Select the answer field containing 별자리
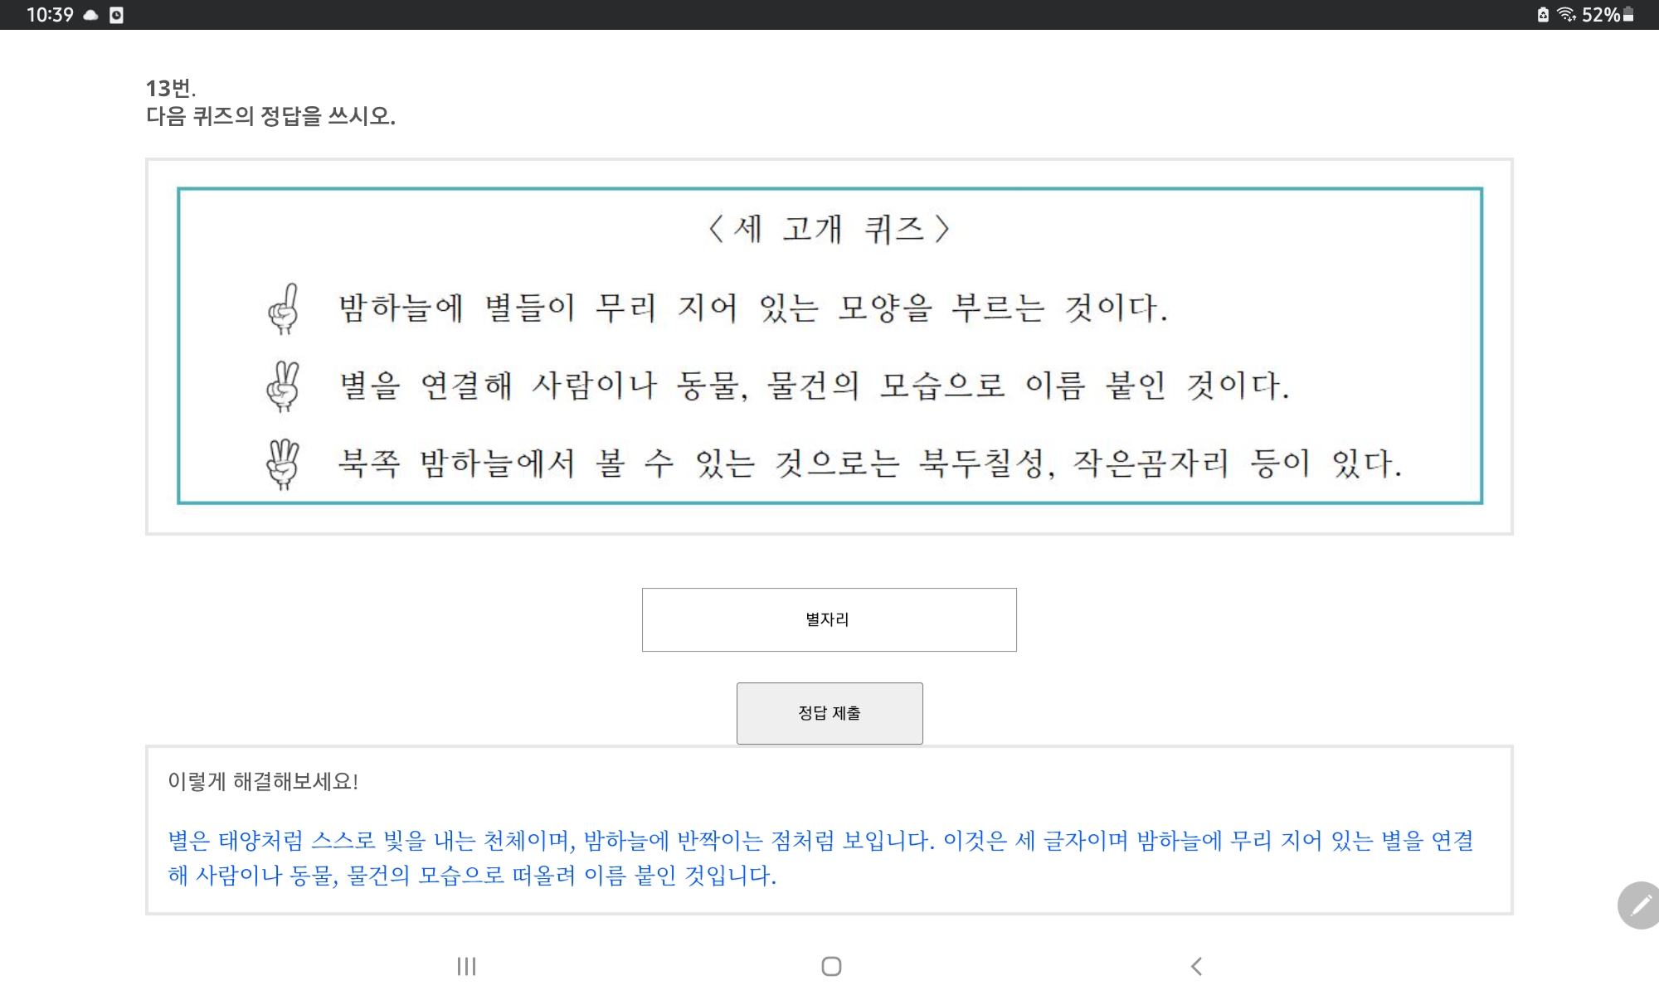 pos(829,619)
